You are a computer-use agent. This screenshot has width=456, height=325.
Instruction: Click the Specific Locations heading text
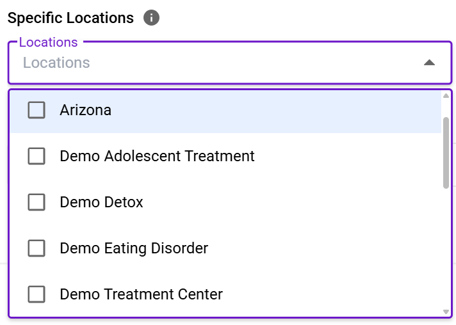click(x=70, y=18)
